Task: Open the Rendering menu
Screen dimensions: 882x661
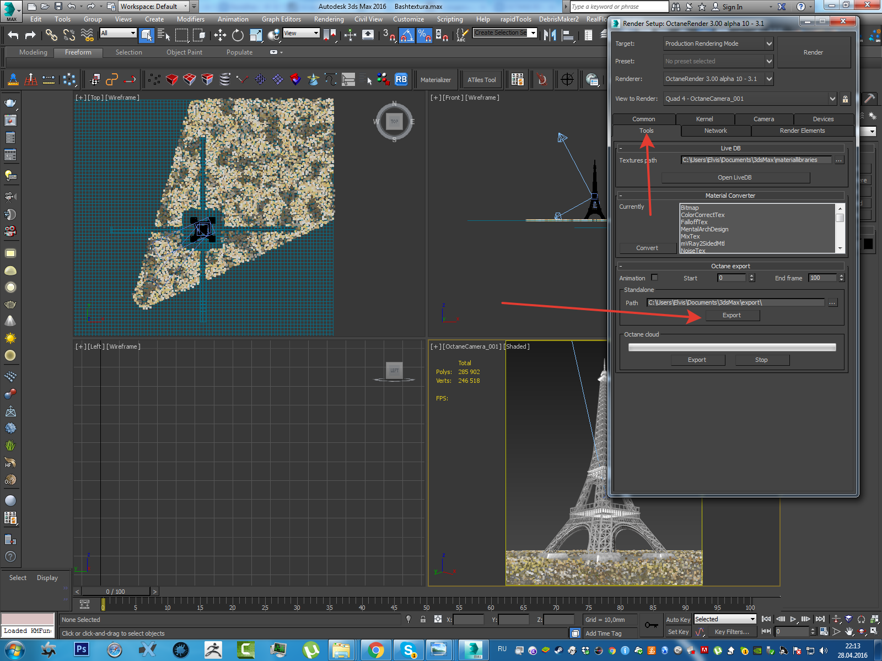Action: (x=329, y=19)
